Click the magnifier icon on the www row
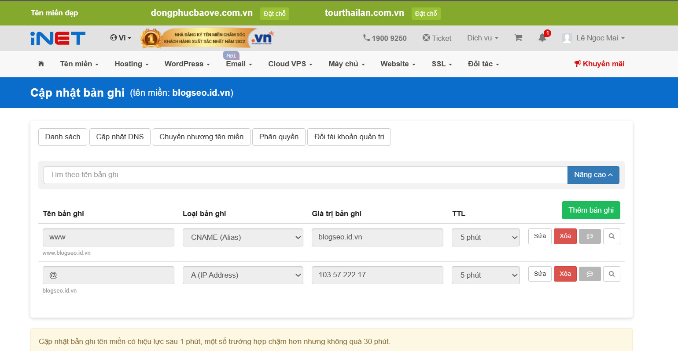The height and width of the screenshot is (351, 678). click(612, 236)
